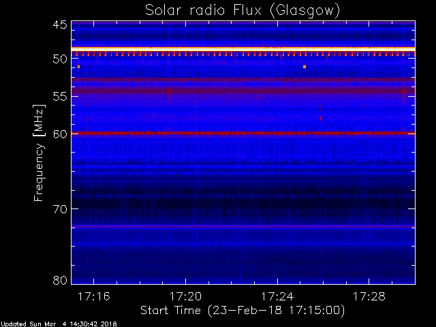Select the "Frequency [MHz]" y-axis label
Screen dimensions: 436x327
point(39,153)
